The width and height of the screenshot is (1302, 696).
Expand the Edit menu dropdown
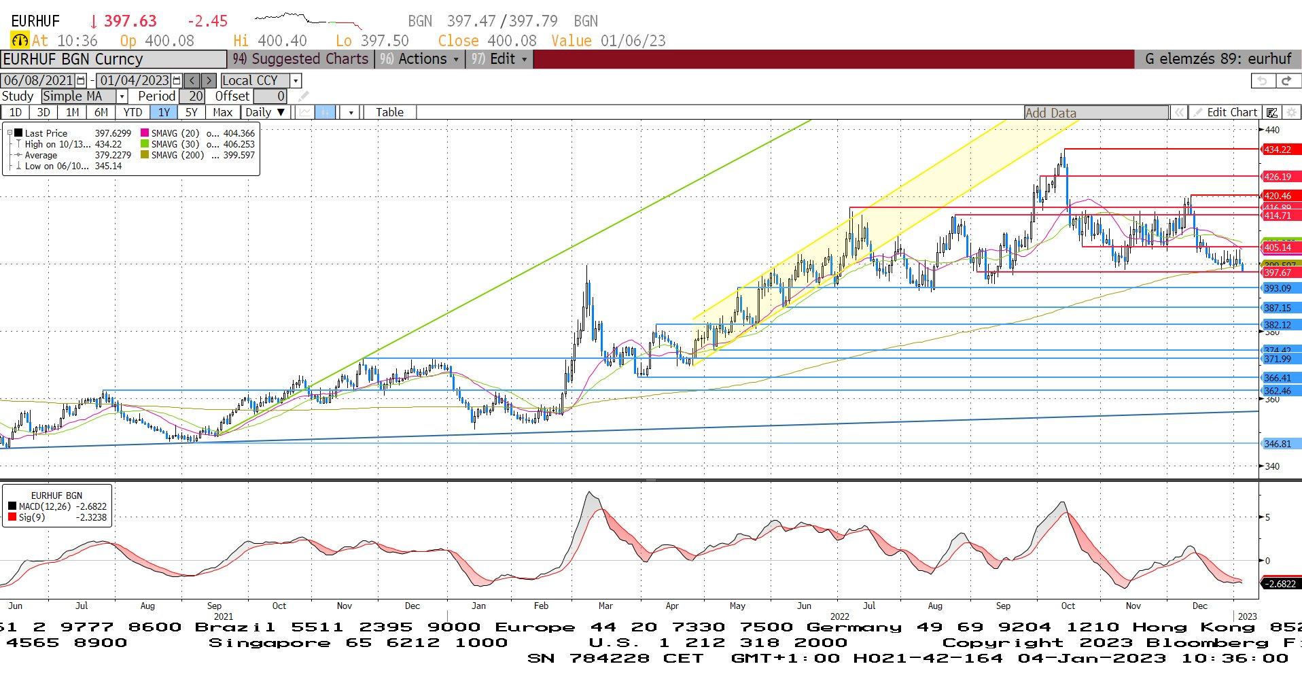tap(499, 59)
